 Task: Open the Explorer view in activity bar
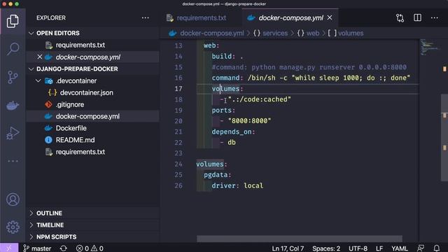pos(13,21)
